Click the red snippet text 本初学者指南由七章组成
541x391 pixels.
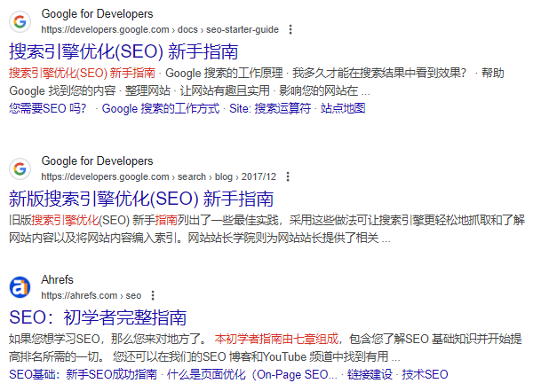pos(276,339)
